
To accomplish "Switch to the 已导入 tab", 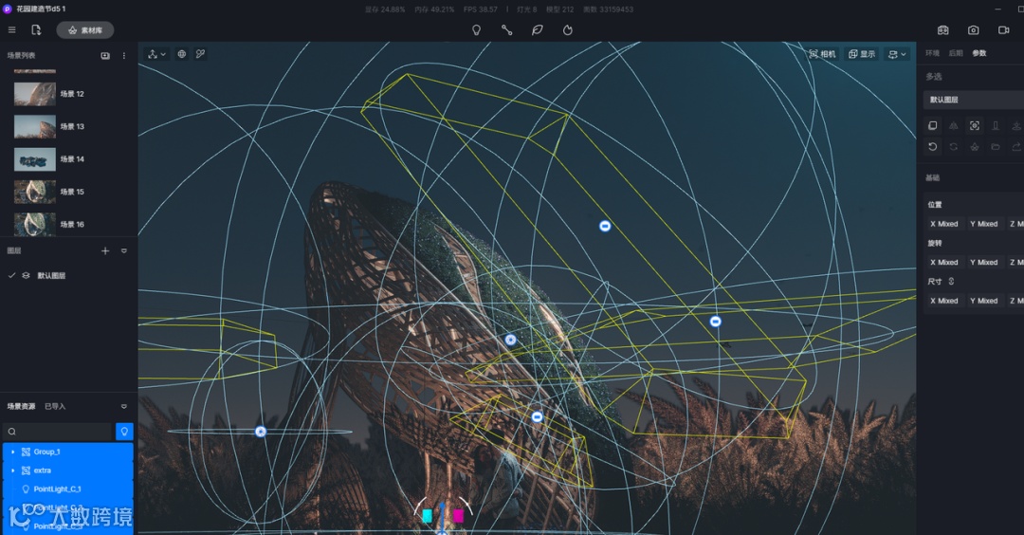I will pos(55,406).
